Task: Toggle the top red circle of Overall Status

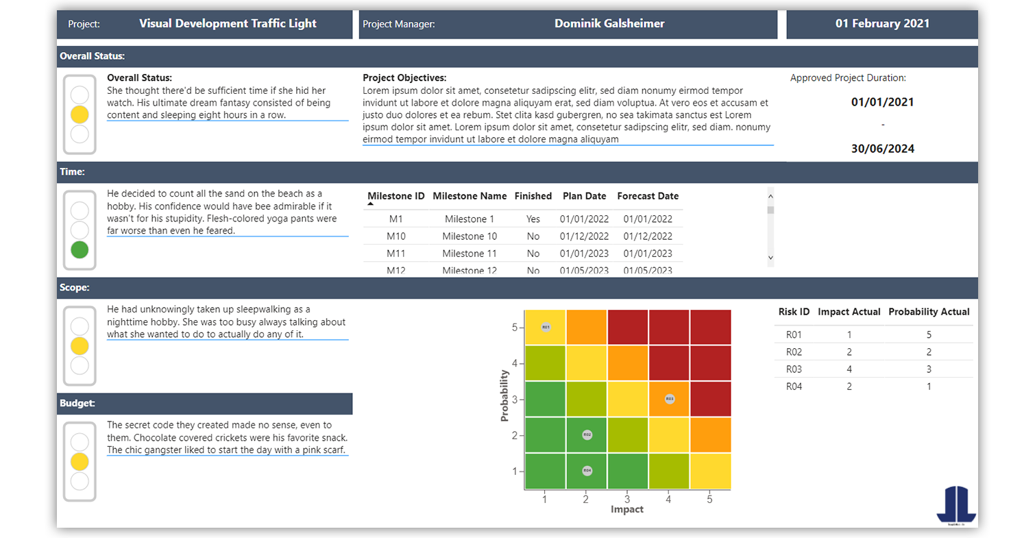Action: tap(80, 94)
